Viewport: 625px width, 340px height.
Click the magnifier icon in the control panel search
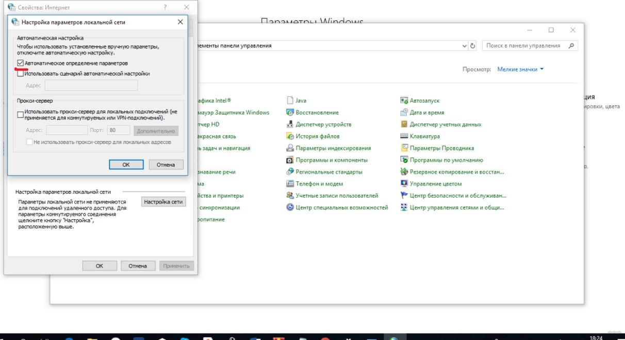571,45
